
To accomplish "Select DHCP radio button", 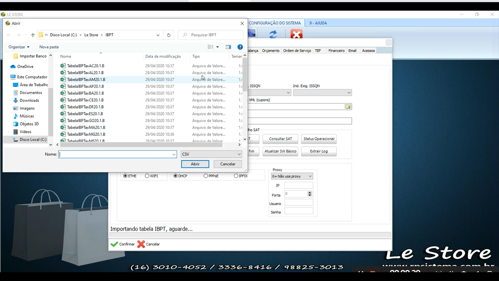I will coord(175,176).
